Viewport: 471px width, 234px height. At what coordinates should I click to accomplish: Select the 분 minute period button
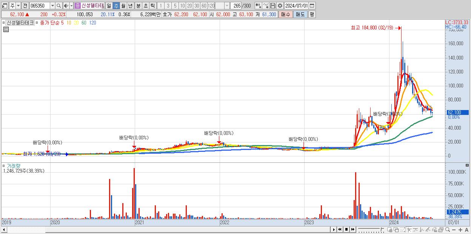[138, 6]
